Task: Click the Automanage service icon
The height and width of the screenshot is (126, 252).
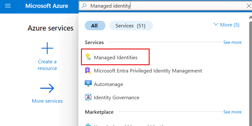Action: [x=88, y=84]
